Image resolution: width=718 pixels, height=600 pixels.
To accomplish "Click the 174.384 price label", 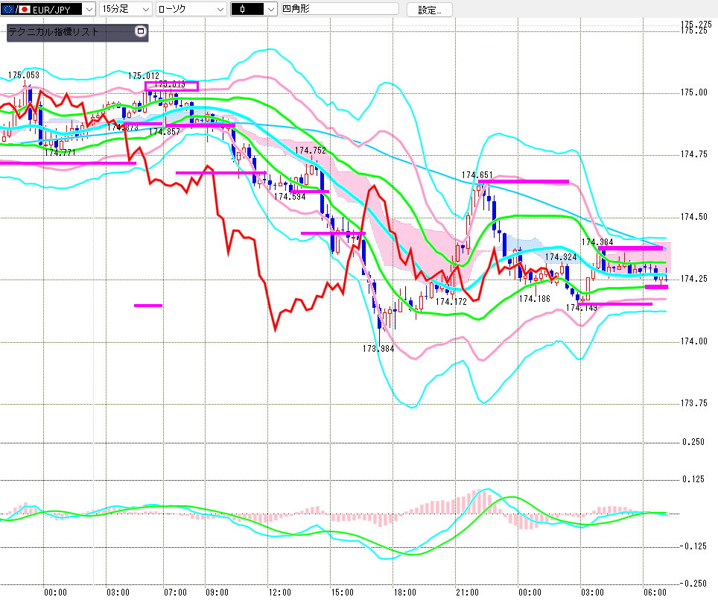I will (597, 242).
